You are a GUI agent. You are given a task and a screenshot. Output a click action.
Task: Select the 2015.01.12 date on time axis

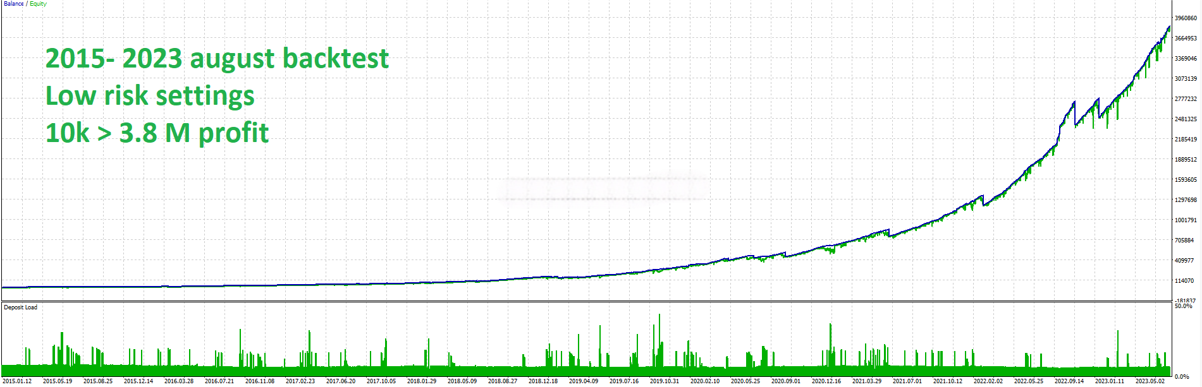tap(17, 381)
